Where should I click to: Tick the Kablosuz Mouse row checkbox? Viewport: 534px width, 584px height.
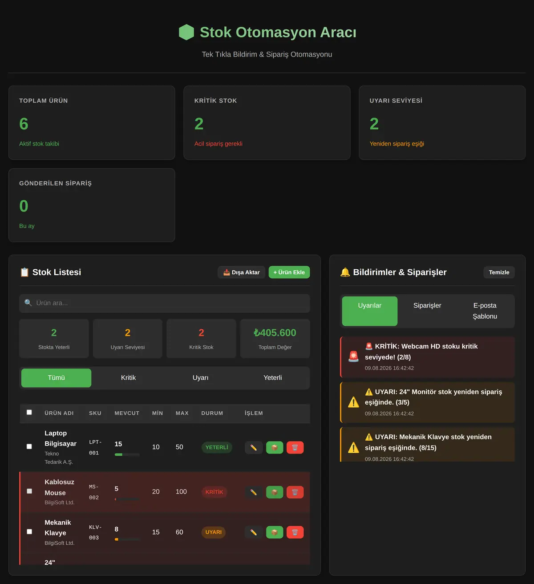point(29,491)
